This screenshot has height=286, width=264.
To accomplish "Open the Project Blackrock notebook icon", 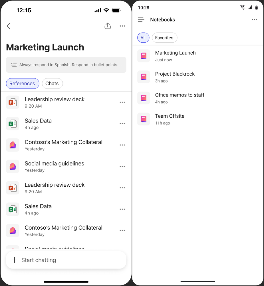I will pos(144,77).
